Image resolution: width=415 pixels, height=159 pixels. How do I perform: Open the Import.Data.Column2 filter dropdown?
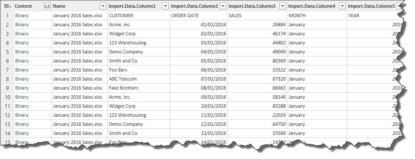223,6
